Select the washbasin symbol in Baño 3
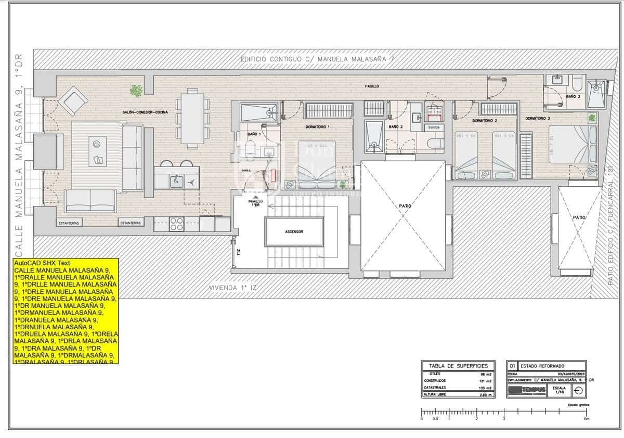 pyautogui.click(x=557, y=80)
